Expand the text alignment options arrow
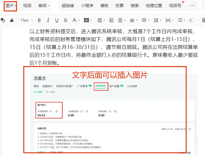The height and width of the screenshot is (155, 205). pos(104,20)
